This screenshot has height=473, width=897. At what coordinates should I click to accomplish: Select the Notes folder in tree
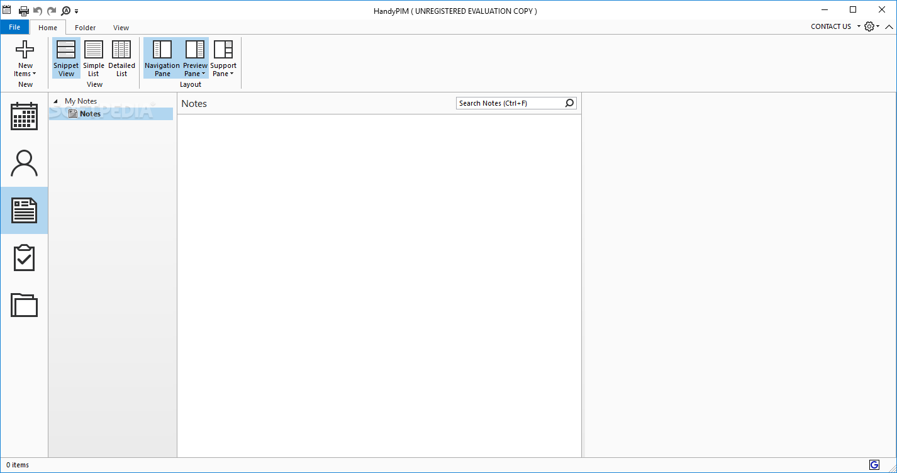pos(111,114)
